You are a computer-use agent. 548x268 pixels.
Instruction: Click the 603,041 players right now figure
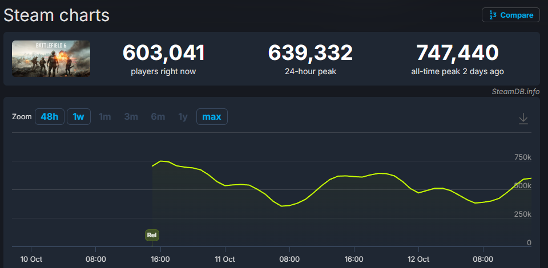tap(164, 53)
